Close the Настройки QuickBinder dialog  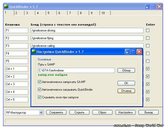139,52
